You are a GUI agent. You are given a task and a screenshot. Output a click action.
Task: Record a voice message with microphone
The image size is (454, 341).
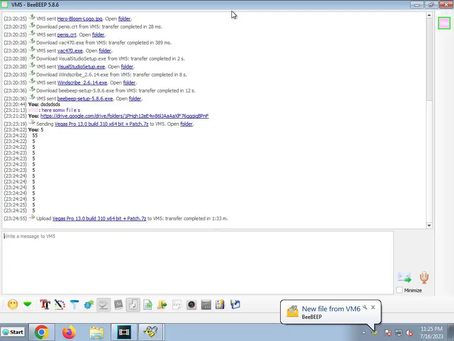point(424,278)
